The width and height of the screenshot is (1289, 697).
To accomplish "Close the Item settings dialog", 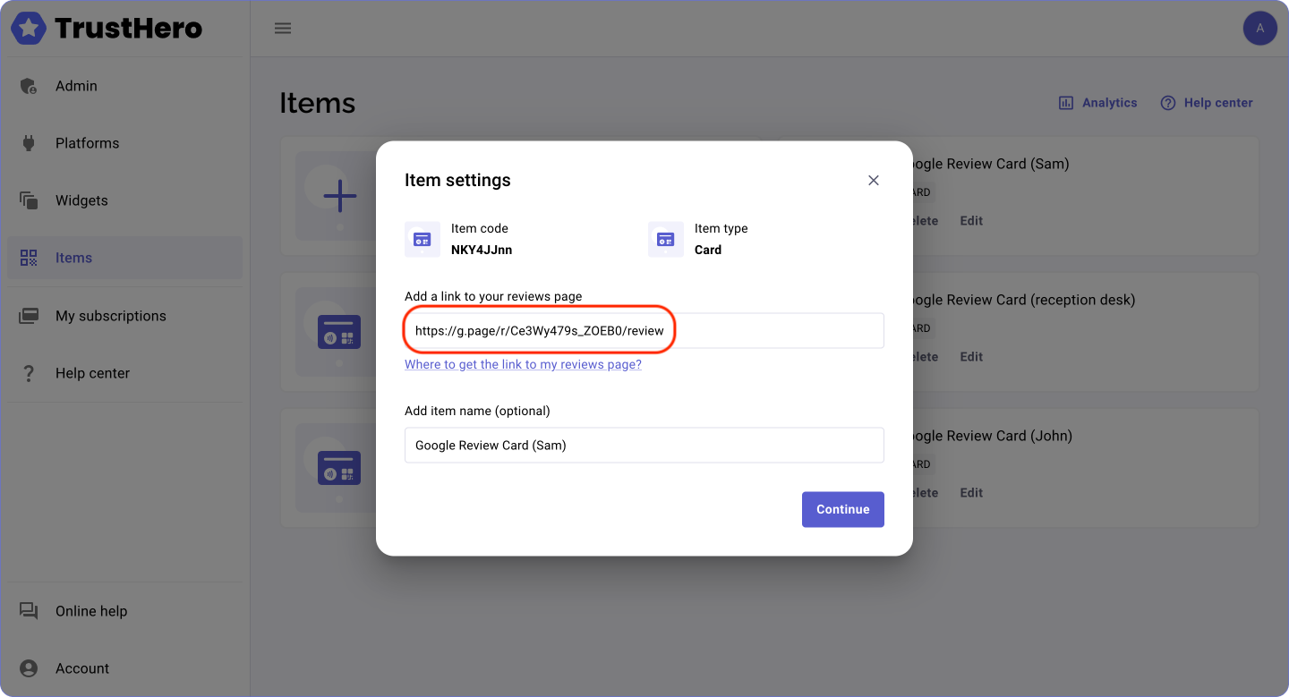I will pos(874,180).
